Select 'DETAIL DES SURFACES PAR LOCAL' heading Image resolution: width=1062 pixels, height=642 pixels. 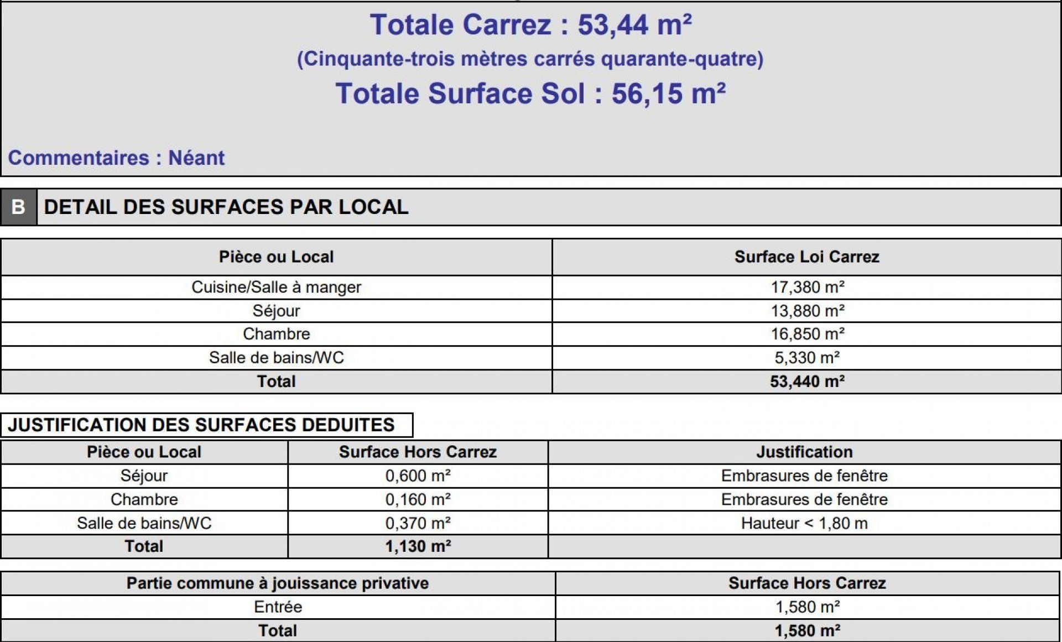point(226,207)
